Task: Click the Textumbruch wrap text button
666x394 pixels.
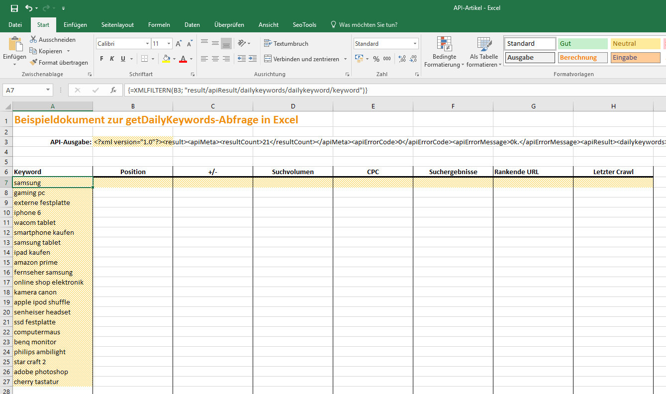Action: pos(286,43)
